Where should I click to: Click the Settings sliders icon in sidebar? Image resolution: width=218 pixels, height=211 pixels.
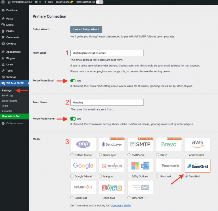(3, 77)
